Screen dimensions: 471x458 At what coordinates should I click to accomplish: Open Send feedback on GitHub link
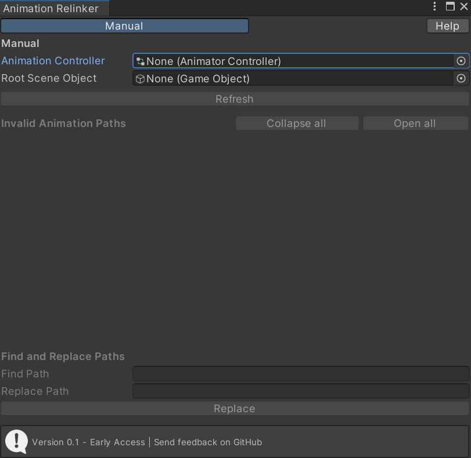coord(208,442)
